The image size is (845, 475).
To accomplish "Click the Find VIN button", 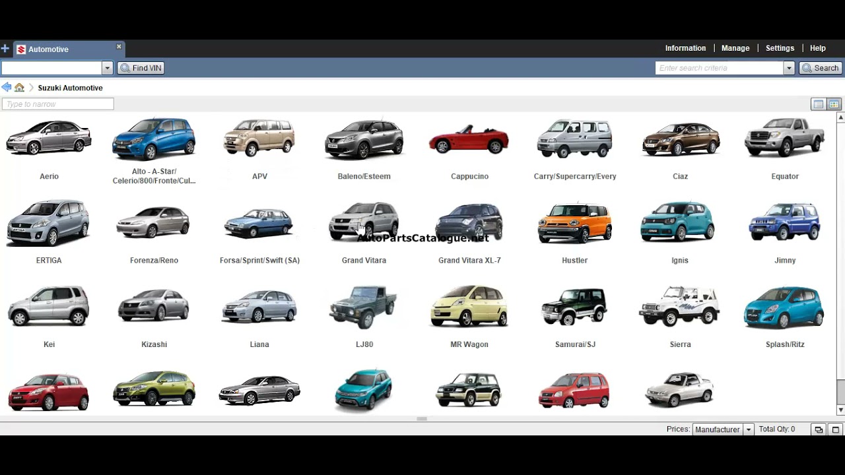I will point(141,68).
